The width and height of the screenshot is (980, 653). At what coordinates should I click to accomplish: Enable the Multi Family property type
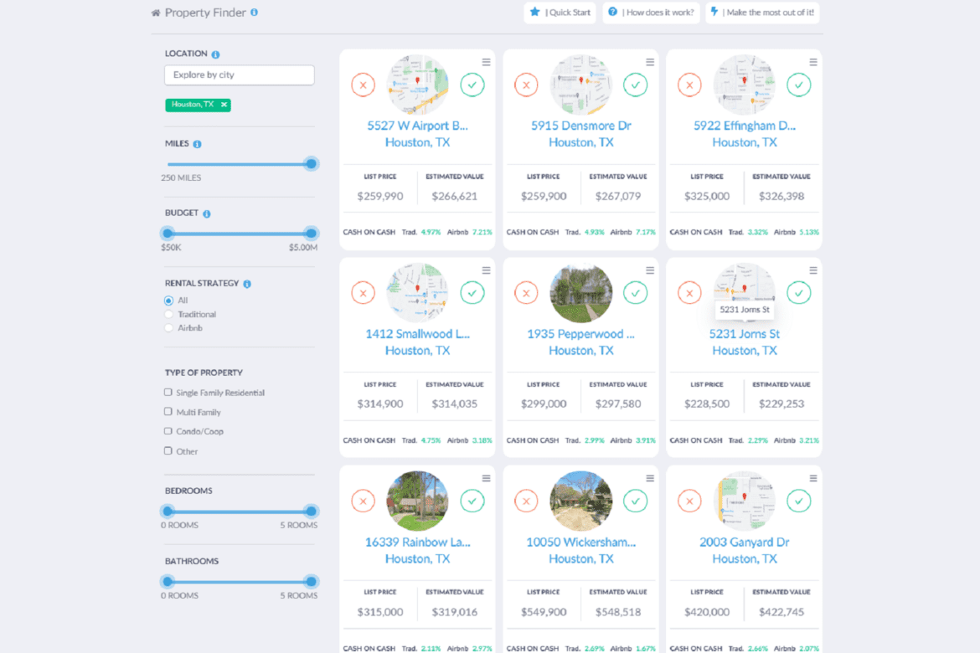coord(168,412)
